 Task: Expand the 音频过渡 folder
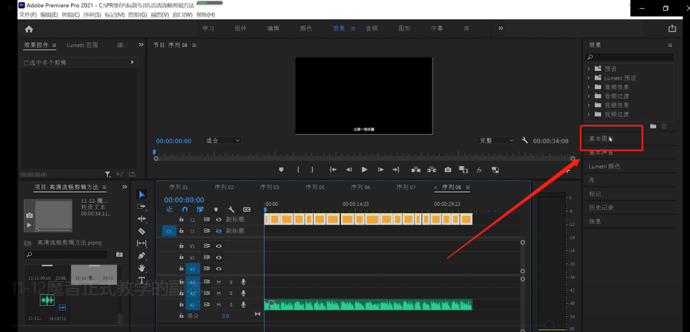[x=588, y=96]
